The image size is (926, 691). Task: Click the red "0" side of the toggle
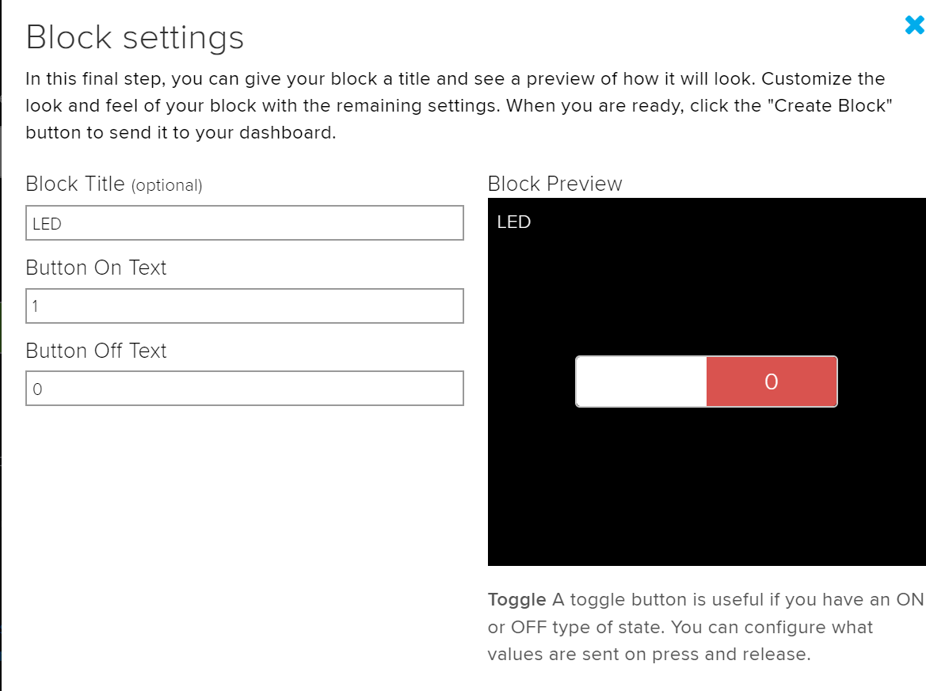[x=771, y=382]
